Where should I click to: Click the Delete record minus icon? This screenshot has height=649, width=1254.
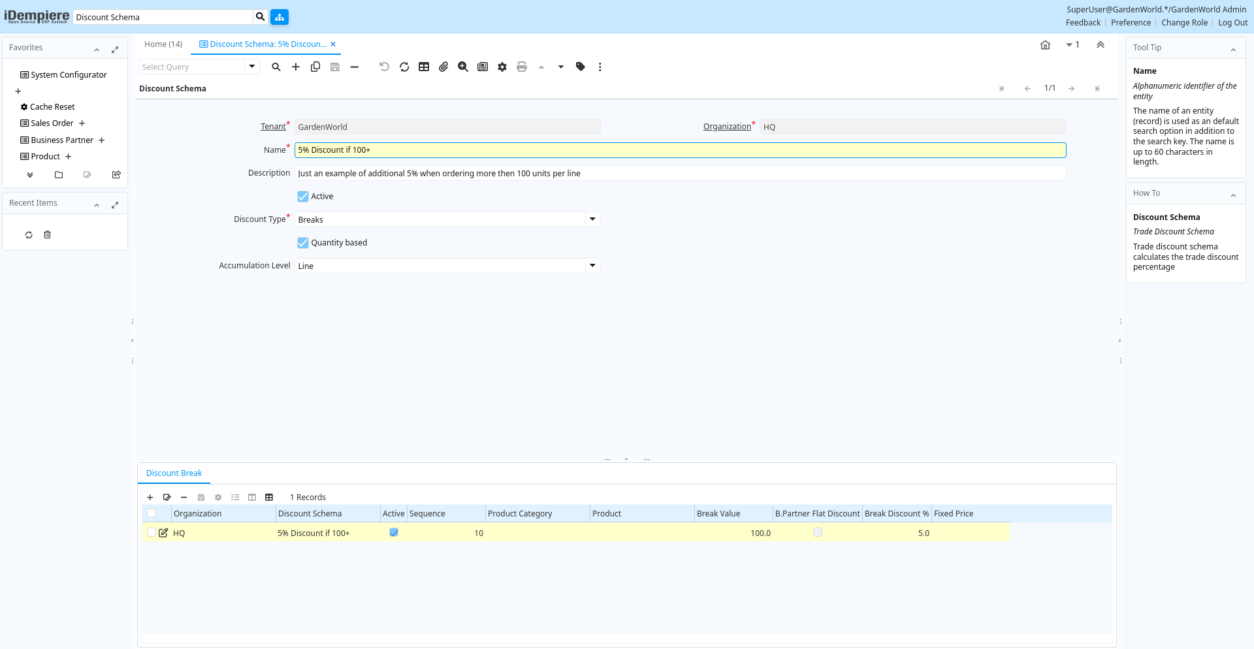click(x=355, y=67)
